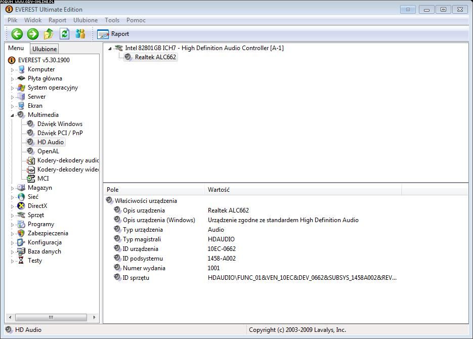Collapse the Intel 82801GB ICH7 controller node
Screen dimensions: 473x339
pos(110,49)
